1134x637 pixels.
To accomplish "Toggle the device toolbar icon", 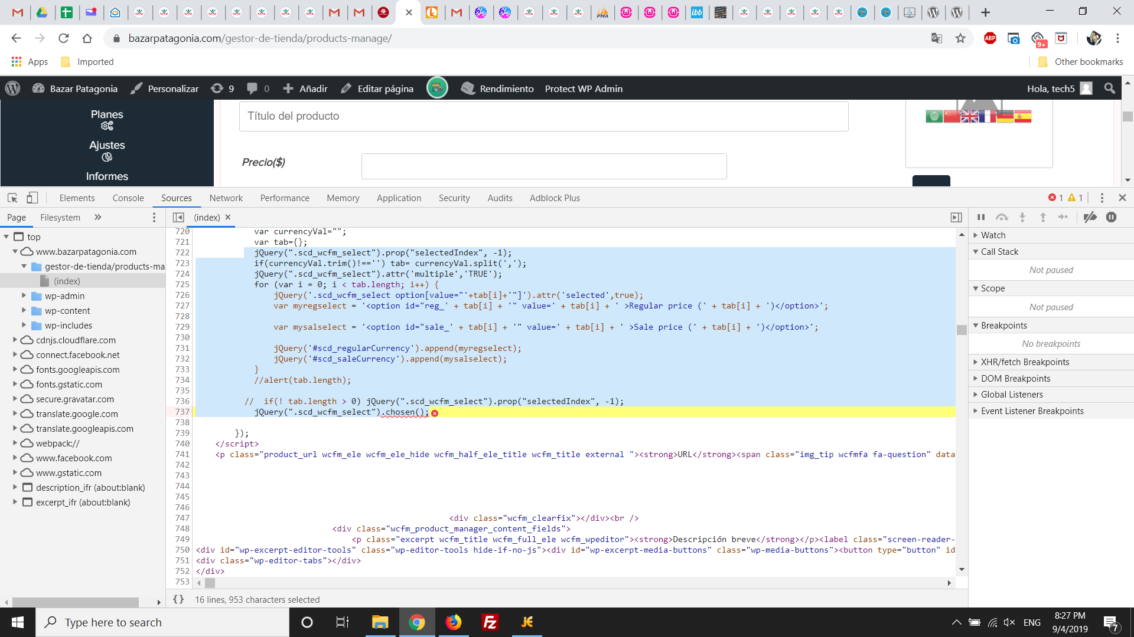I will [32, 198].
